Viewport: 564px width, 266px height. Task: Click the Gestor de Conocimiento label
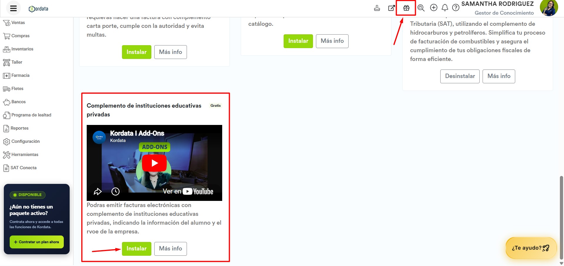[504, 13]
